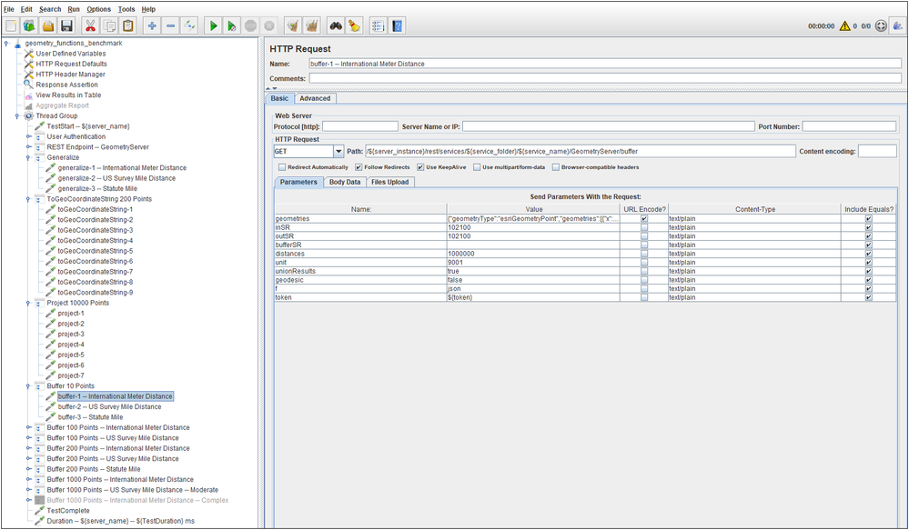909x530 pixels.
Task: Click the Start test run button
Action: click(x=213, y=26)
